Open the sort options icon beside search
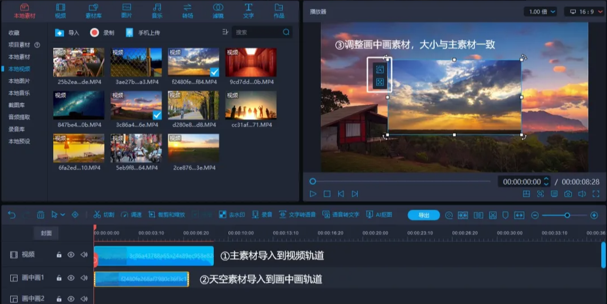 pyautogui.click(x=226, y=32)
